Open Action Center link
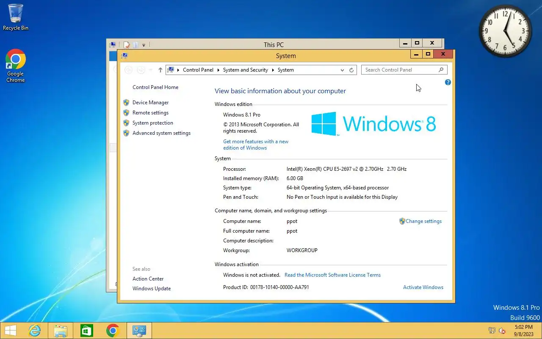This screenshot has height=339, width=542. pyautogui.click(x=148, y=279)
